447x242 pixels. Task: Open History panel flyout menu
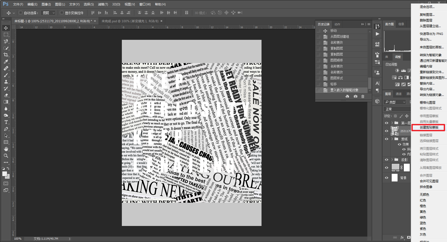[369, 24]
